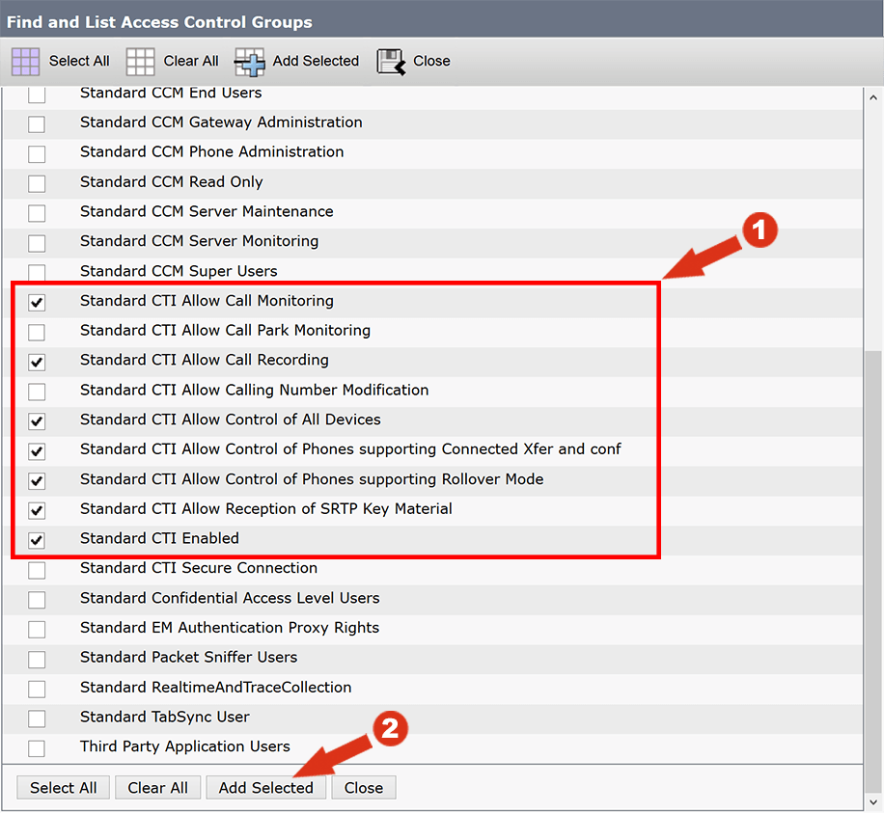Click 'Standard CTI Allow Control of All Devices' text
Image resolution: width=884 pixels, height=813 pixels.
click(230, 420)
